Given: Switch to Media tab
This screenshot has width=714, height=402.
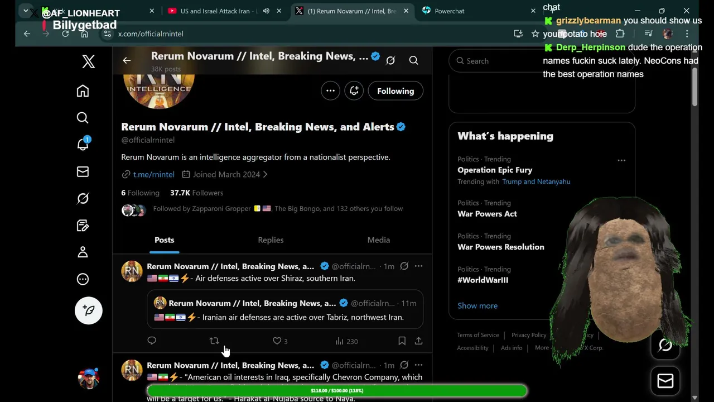Looking at the screenshot, I should pyautogui.click(x=378, y=240).
